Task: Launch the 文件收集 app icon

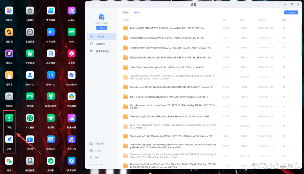Action: (x=51, y=11)
